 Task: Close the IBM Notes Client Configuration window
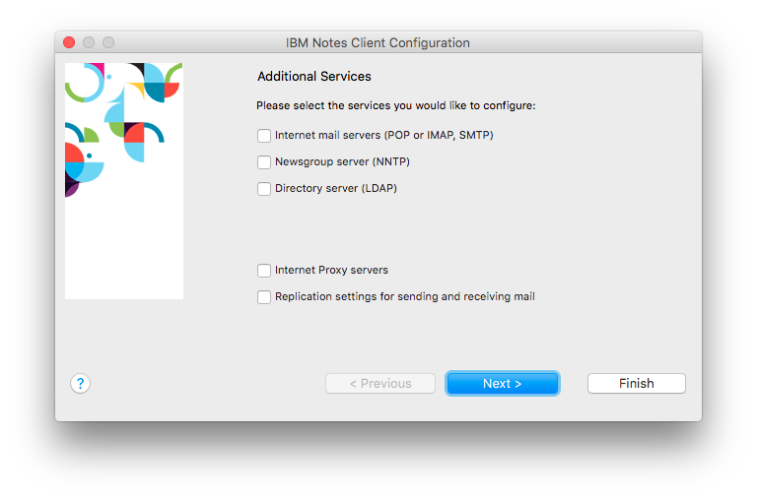click(x=69, y=42)
